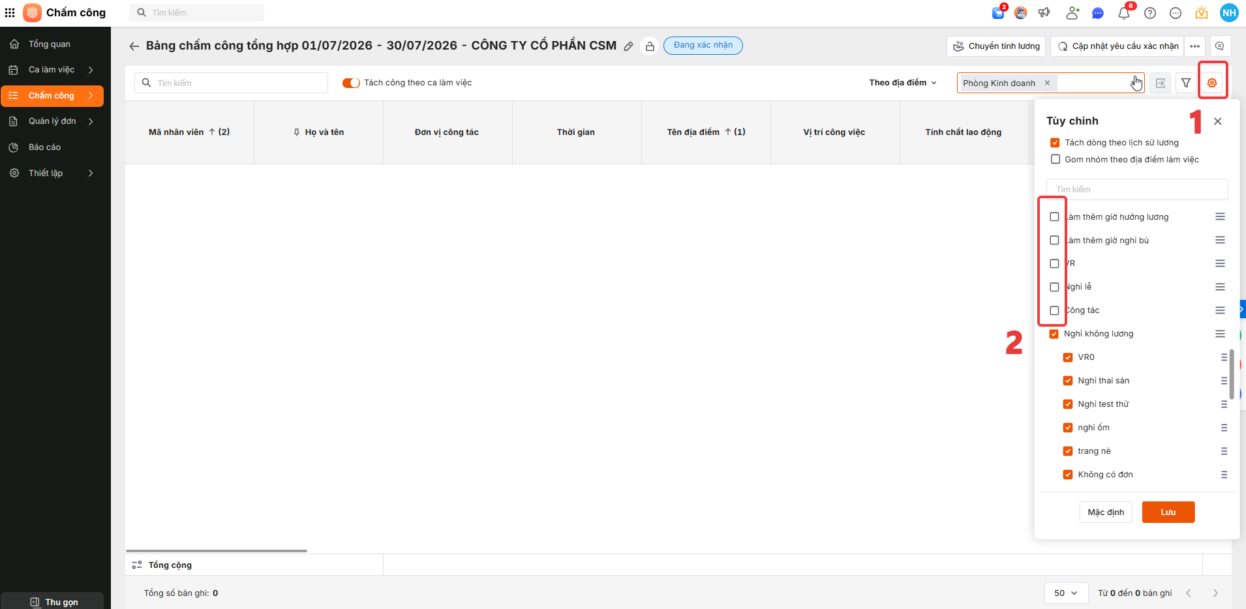This screenshot has width=1246, height=609.
Task: Open the orange gear customize icon
Action: (1212, 83)
